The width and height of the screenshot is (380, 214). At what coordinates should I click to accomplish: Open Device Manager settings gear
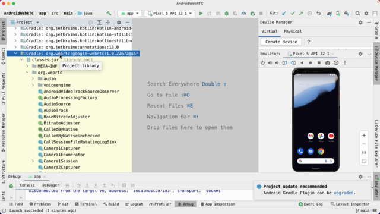click(x=360, y=23)
